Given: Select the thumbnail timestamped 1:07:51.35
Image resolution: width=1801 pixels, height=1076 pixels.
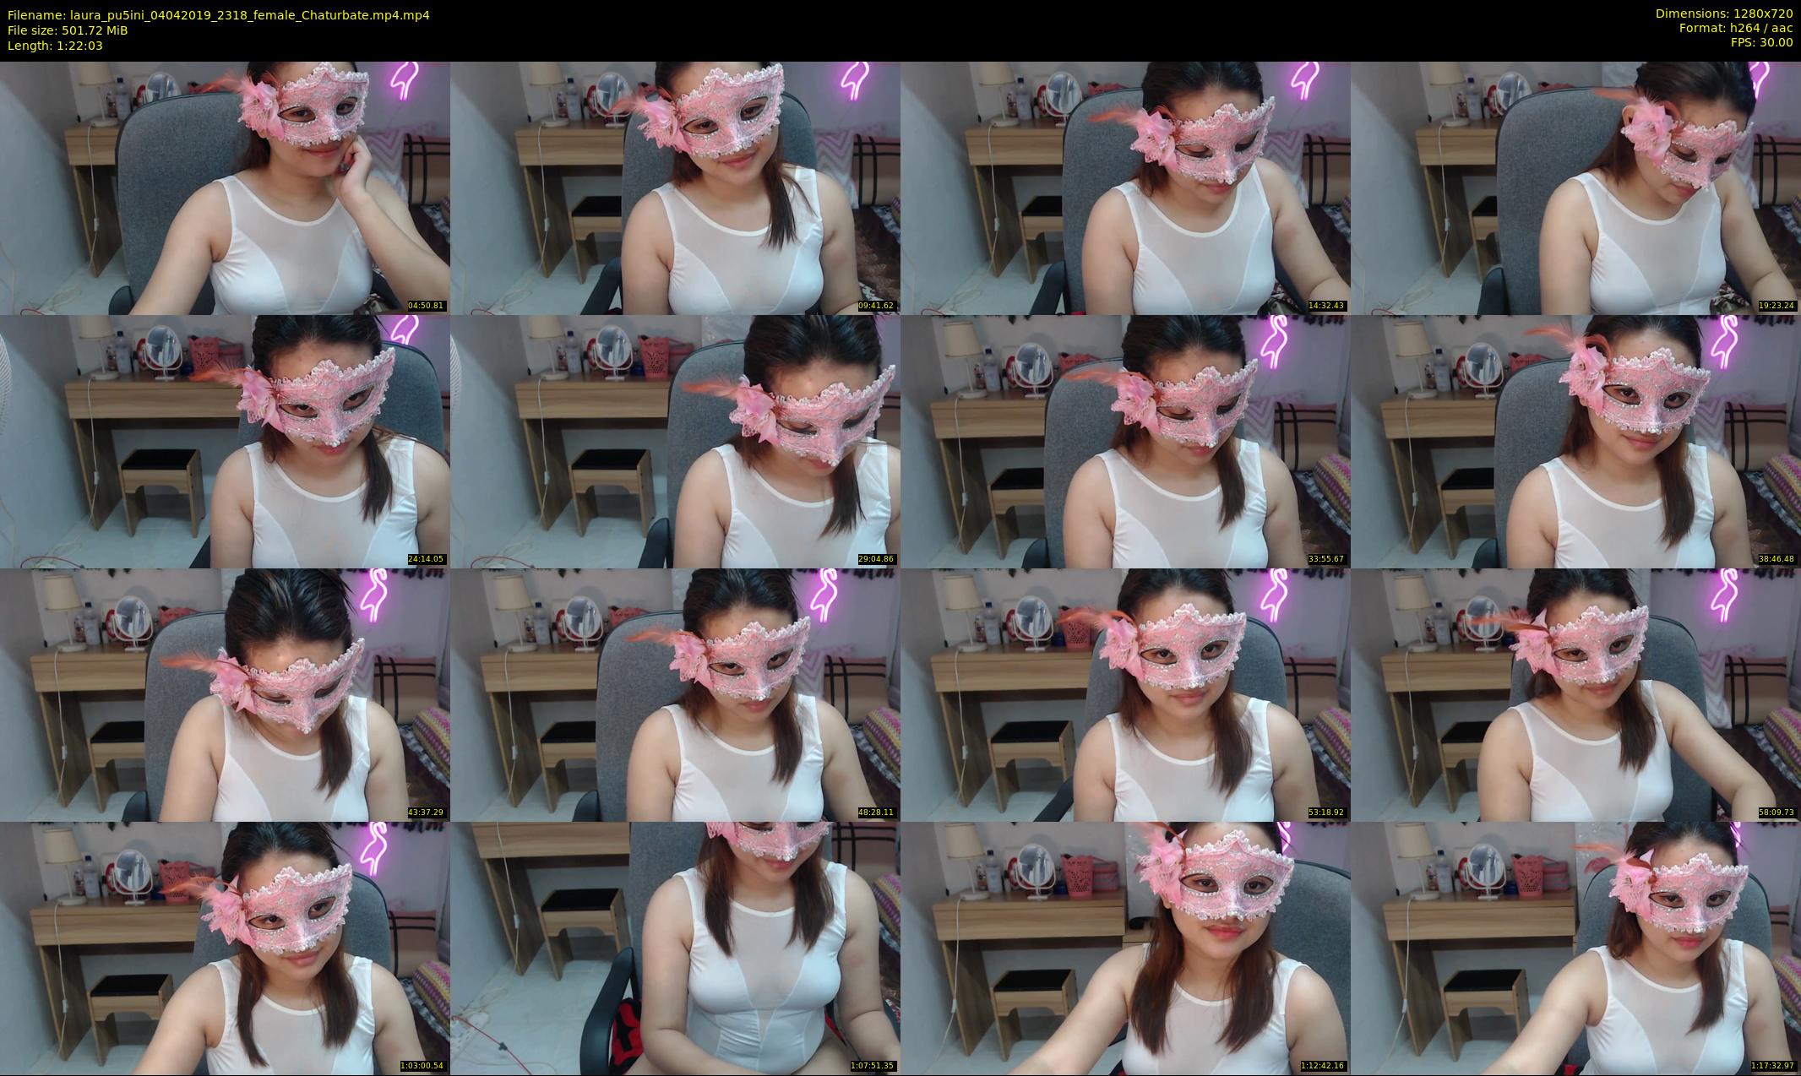Looking at the screenshot, I should click(675, 948).
